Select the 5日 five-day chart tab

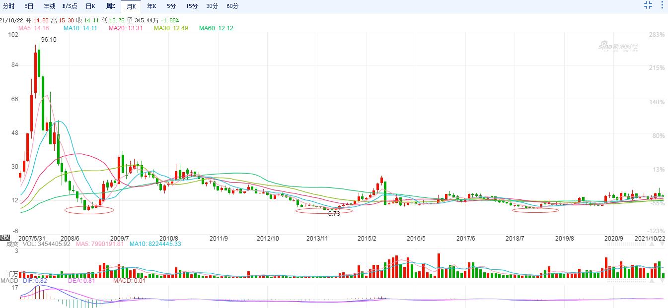click(29, 6)
